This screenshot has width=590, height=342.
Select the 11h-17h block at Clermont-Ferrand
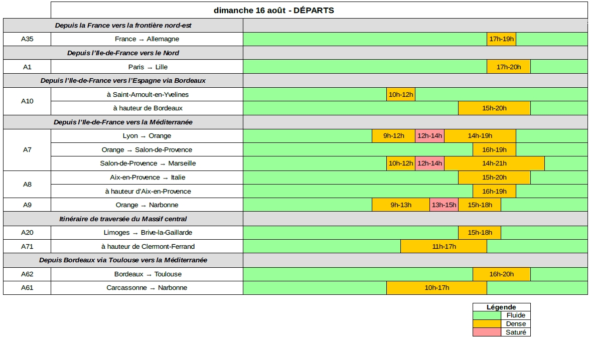point(444,246)
